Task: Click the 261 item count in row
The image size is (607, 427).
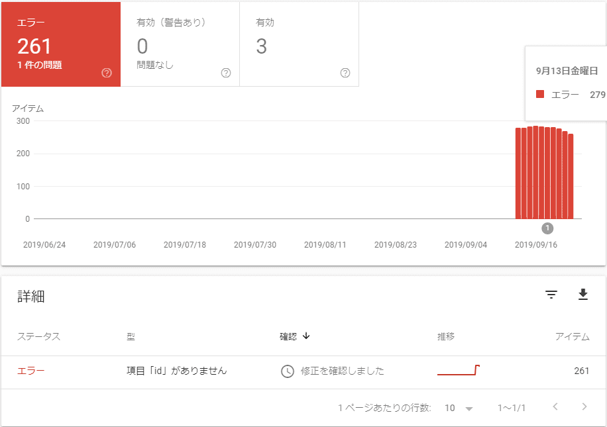Action: tap(581, 371)
